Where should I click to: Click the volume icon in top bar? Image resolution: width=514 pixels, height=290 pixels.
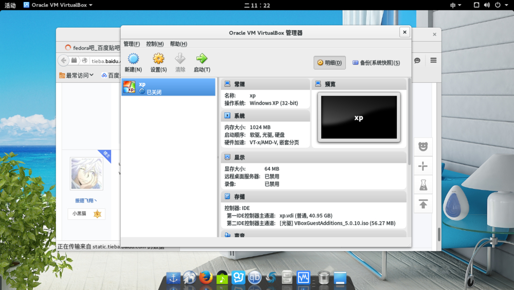(487, 5)
